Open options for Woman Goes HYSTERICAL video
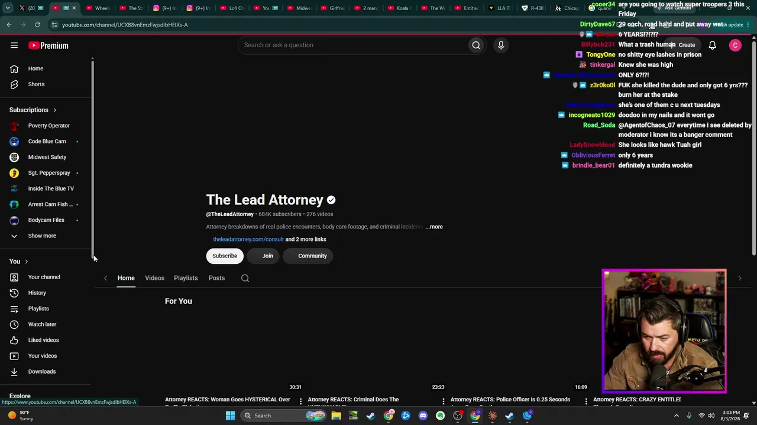The image size is (757, 425). click(x=300, y=401)
